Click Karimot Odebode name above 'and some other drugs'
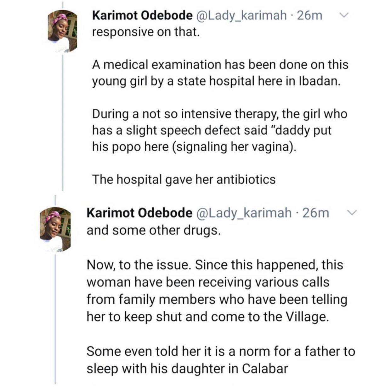The width and height of the screenshot is (391, 387). pyautogui.click(x=139, y=213)
